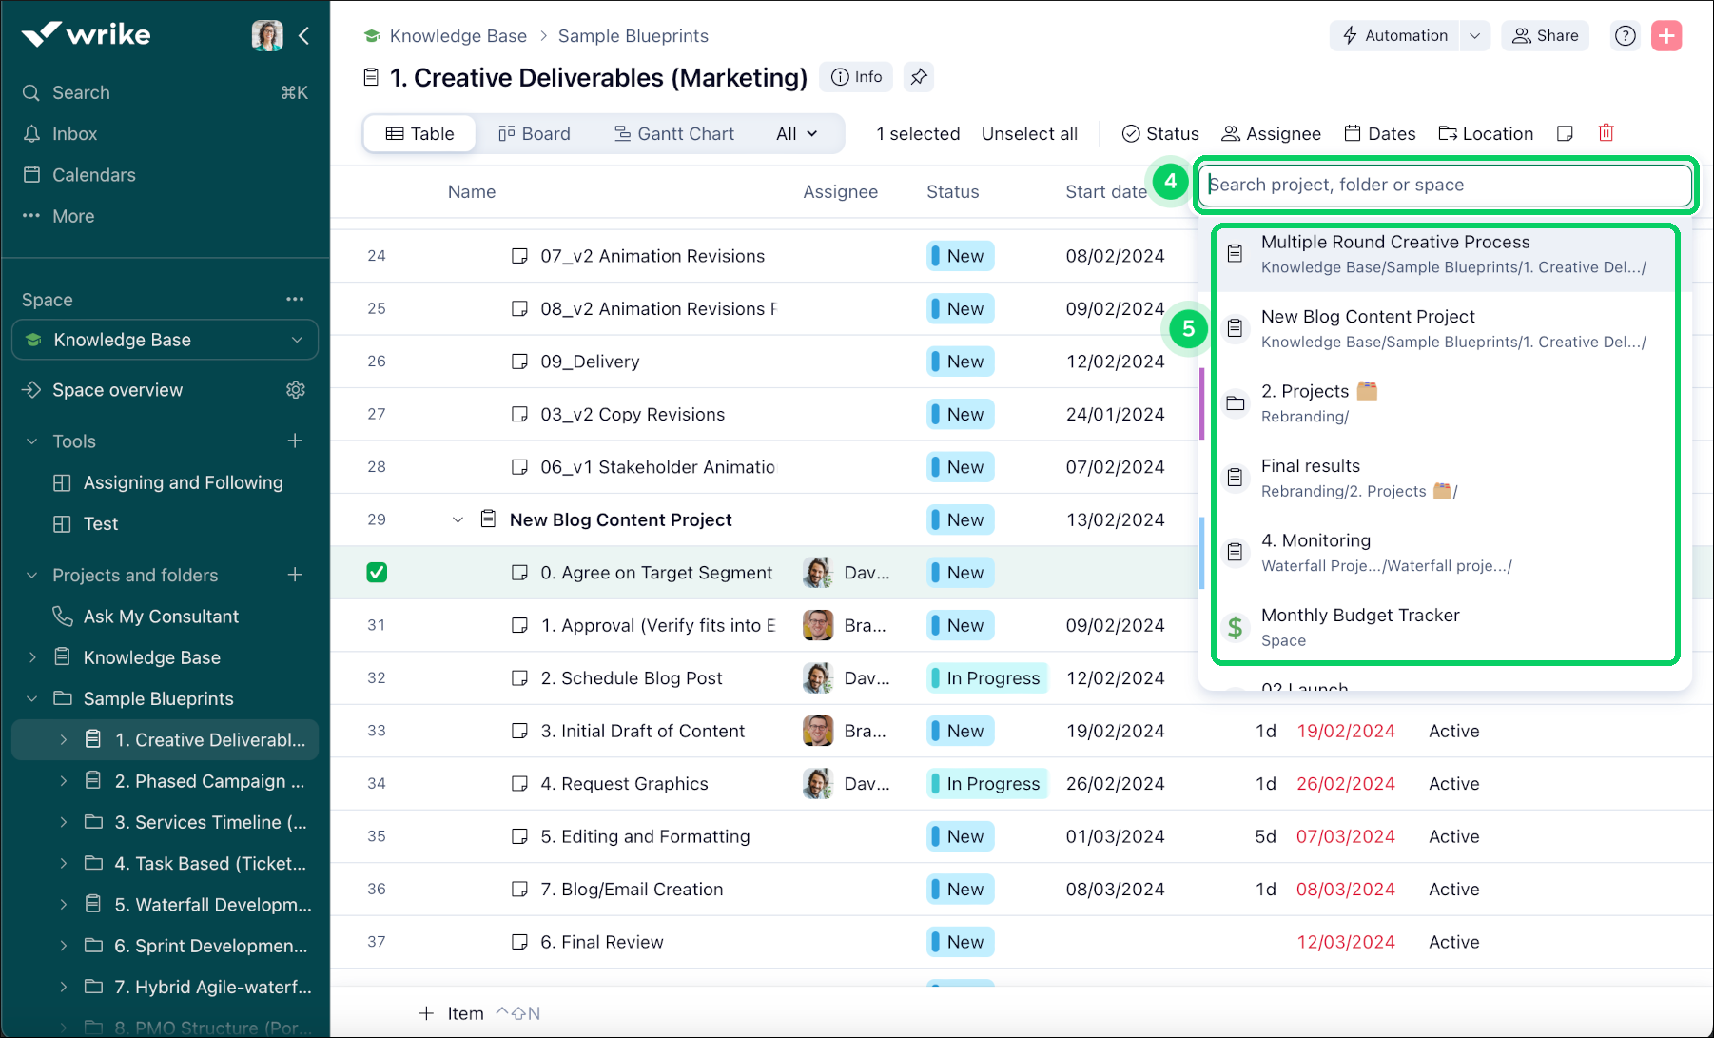Viewport: 1714px width, 1038px height.
Task: Expand the Phased Campaign folder tree item
Action: (x=64, y=781)
